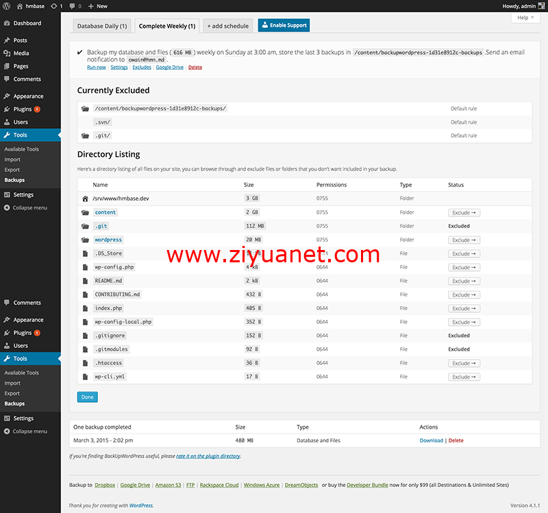Click the file icon beside index.php

85,308
